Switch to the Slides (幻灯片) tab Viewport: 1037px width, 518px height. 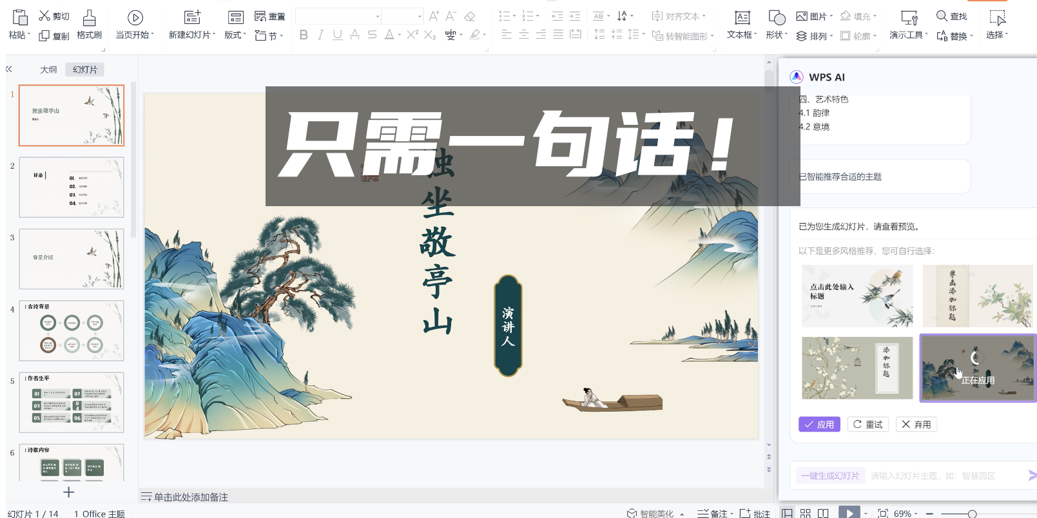pyautogui.click(x=85, y=70)
